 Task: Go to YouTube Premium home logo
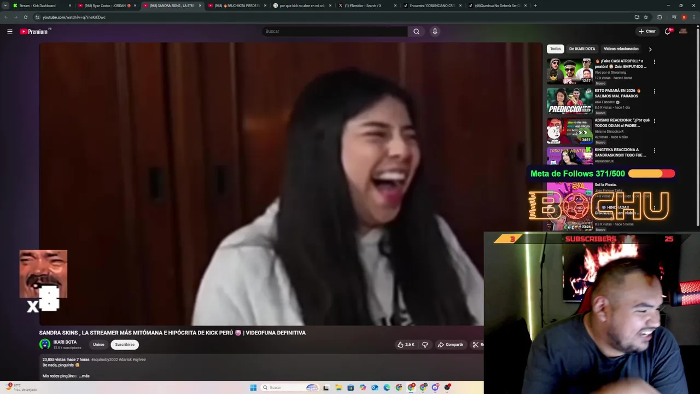pos(34,31)
